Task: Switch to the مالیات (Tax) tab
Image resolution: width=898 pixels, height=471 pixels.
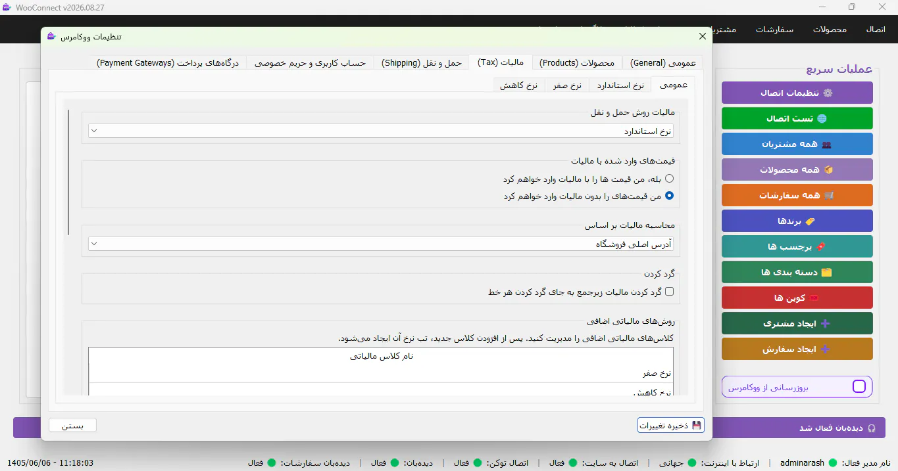Action: (501, 62)
